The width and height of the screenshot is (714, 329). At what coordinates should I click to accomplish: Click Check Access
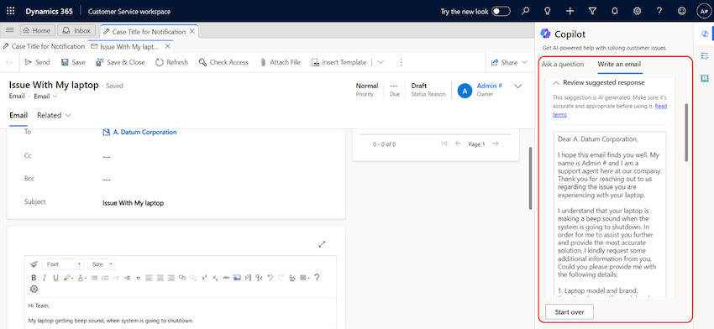(223, 62)
